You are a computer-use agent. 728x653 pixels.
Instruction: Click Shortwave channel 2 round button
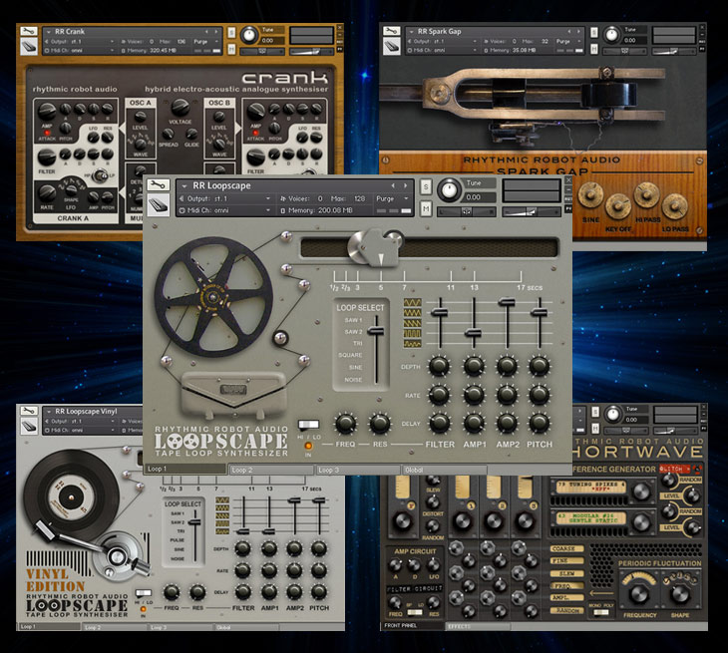[502, 505]
